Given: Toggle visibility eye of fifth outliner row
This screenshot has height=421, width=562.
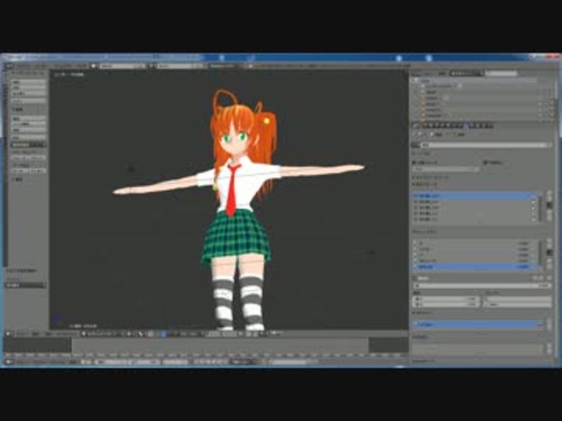Looking at the screenshot, I should 540,104.
